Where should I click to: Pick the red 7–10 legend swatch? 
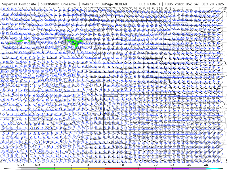[x=113, y=169]
